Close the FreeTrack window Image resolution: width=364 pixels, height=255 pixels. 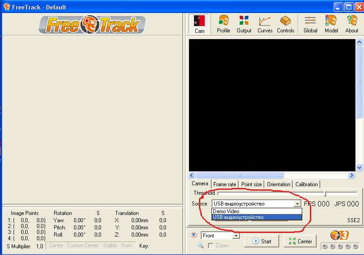point(359,7)
